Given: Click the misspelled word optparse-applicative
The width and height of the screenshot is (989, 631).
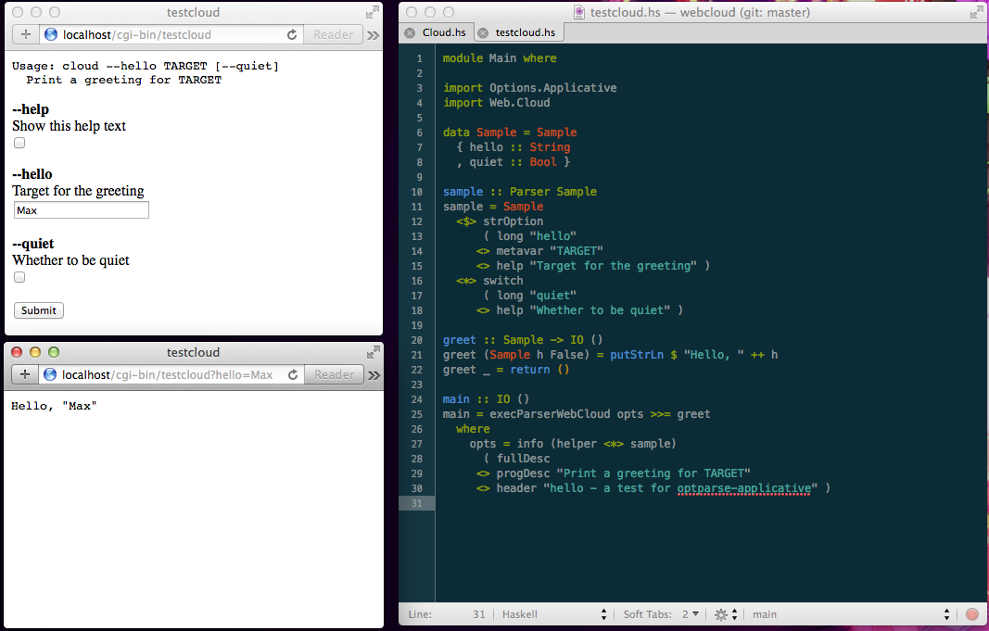Looking at the screenshot, I should [x=744, y=488].
